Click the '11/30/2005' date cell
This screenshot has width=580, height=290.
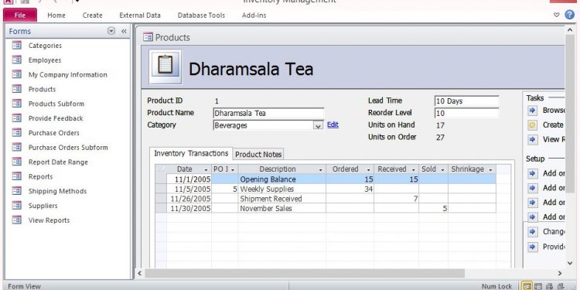189,208
